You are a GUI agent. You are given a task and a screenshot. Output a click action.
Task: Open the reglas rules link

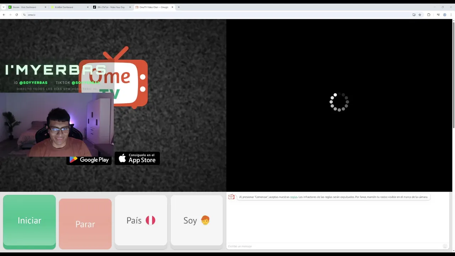click(294, 197)
